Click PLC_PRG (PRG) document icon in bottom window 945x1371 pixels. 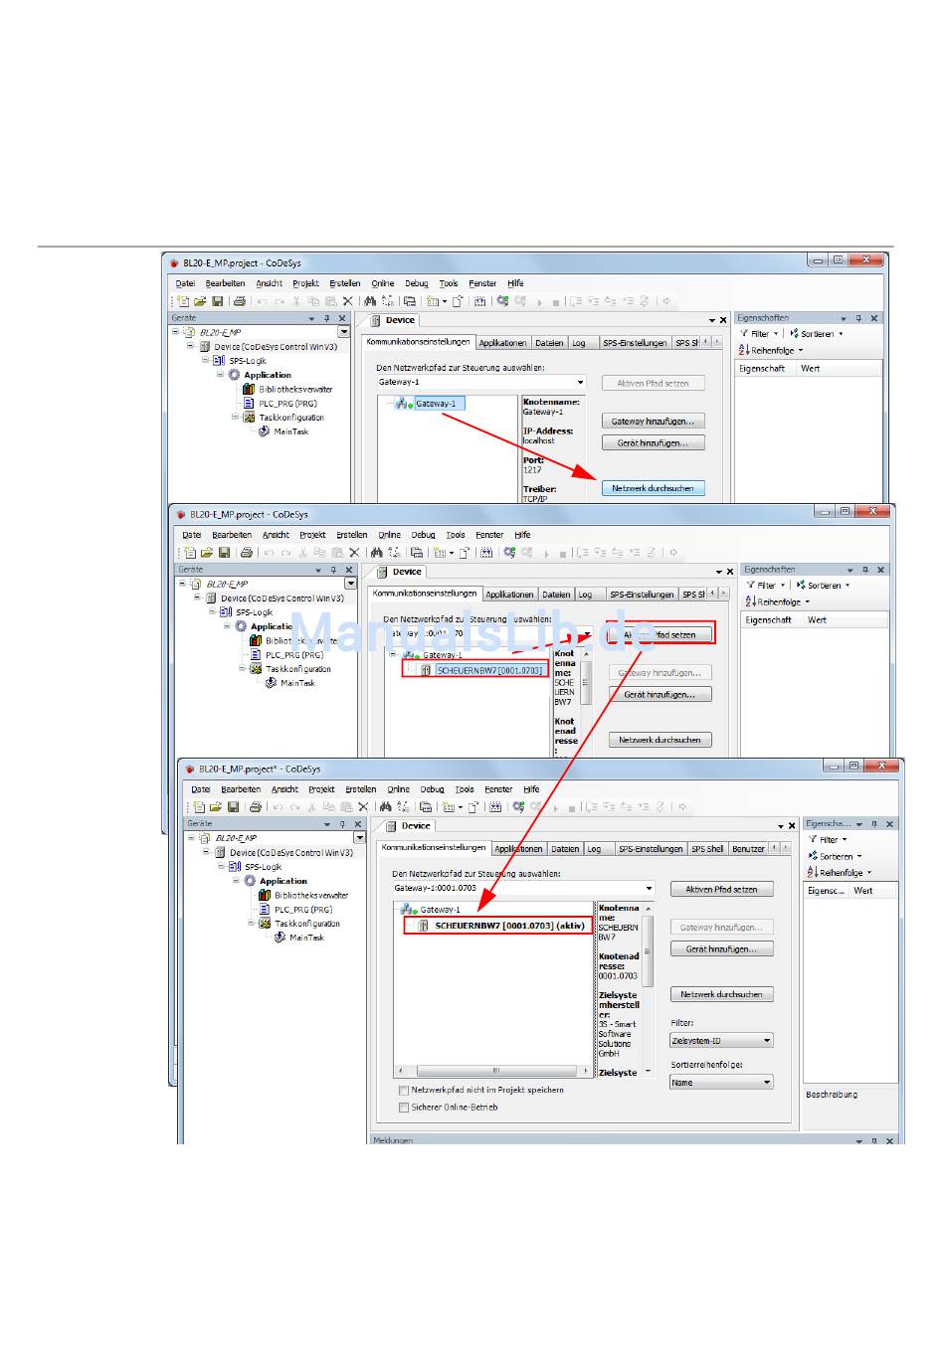(x=265, y=909)
